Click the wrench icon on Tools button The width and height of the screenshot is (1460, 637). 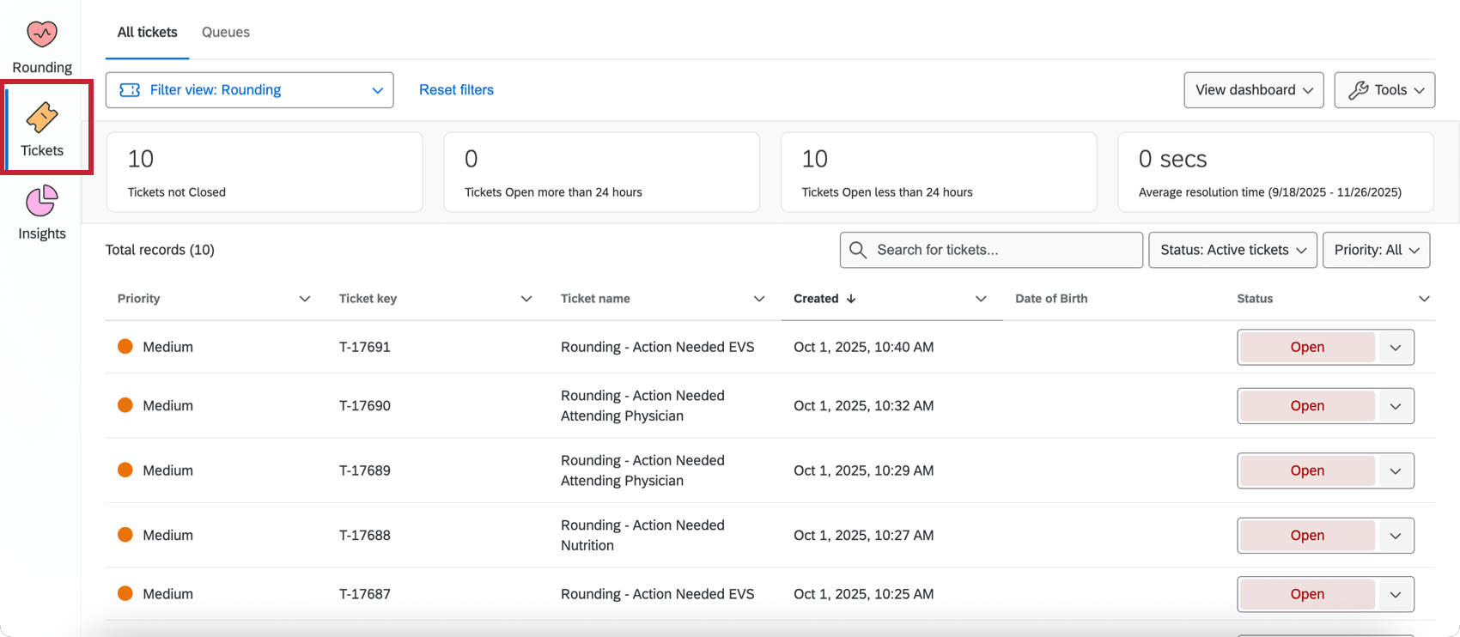pyautogui.click(x=1358, y=90)
